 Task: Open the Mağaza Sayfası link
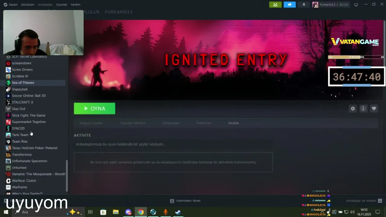click(x=91, y=123)
